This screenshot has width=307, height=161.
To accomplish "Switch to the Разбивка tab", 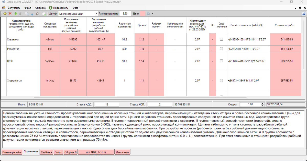I will coord(47,152).
